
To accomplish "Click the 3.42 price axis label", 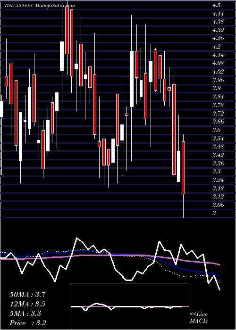I will coord(218,156).
